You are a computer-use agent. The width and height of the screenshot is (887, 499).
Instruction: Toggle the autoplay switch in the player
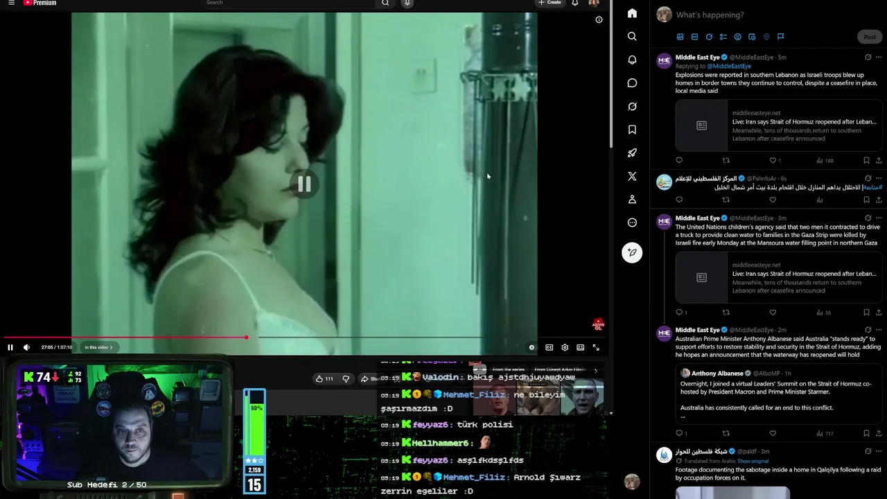coord(532,347)
